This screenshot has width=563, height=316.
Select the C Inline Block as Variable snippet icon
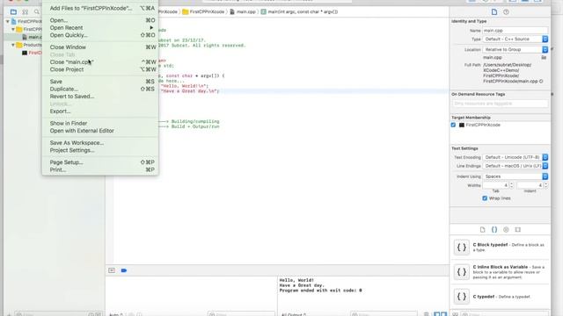[x=461, y=272]
